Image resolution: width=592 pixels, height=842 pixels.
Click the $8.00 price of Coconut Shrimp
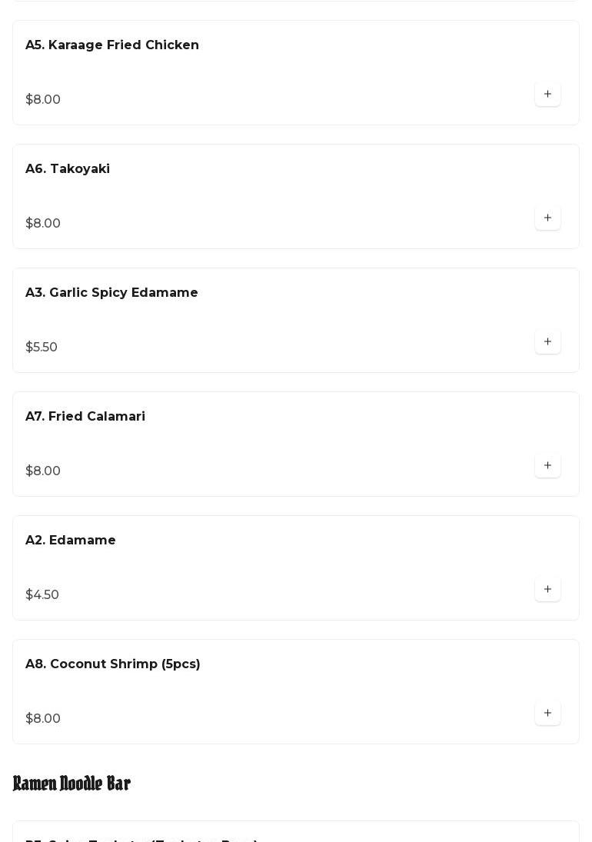(43, 719)
